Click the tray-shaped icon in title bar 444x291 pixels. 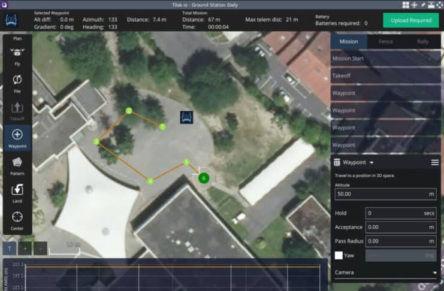click(431, 5)
